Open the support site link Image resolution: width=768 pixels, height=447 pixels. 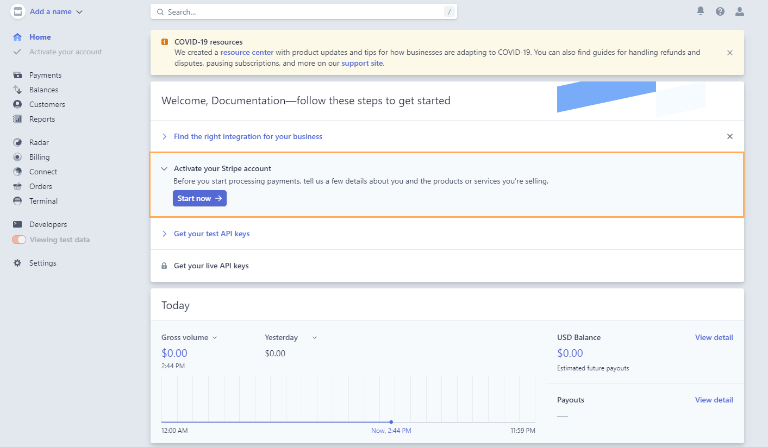[362, 63]
